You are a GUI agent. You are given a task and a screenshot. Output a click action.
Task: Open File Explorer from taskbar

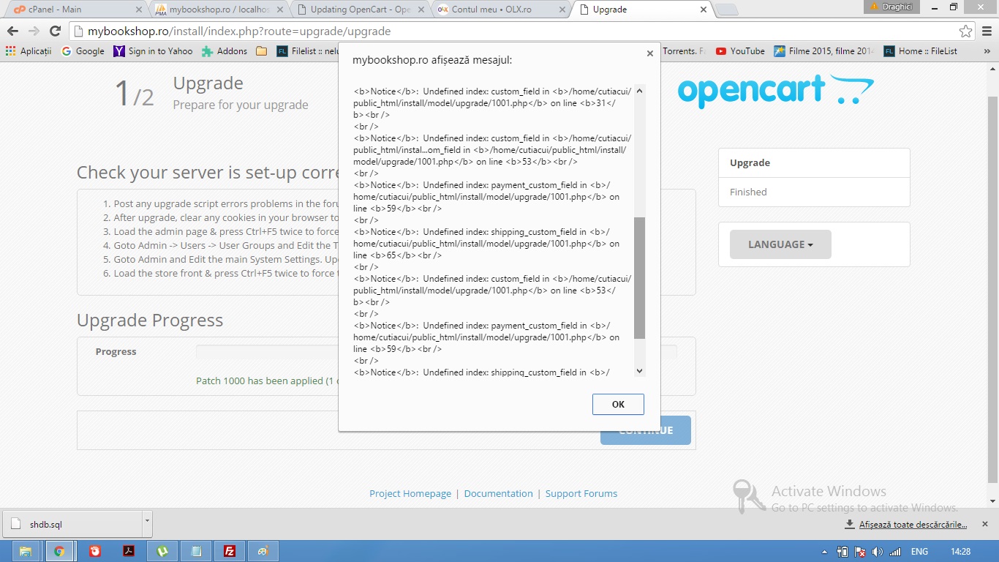point(26,551)
